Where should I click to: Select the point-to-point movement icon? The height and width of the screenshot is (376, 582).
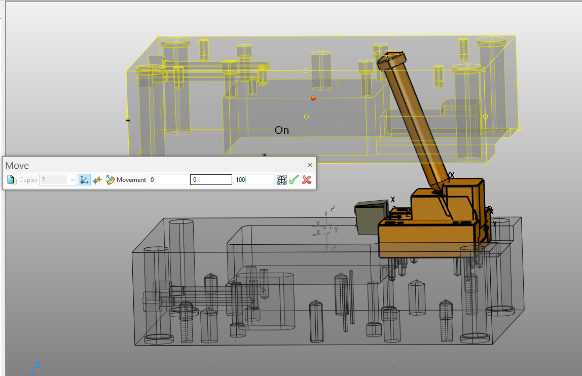tap(97, 180)
